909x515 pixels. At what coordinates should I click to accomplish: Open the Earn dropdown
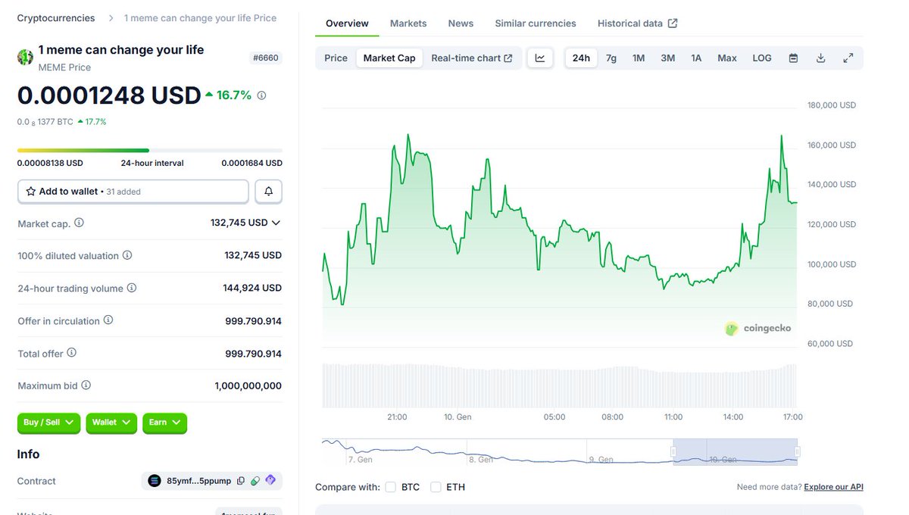(164, 423)
